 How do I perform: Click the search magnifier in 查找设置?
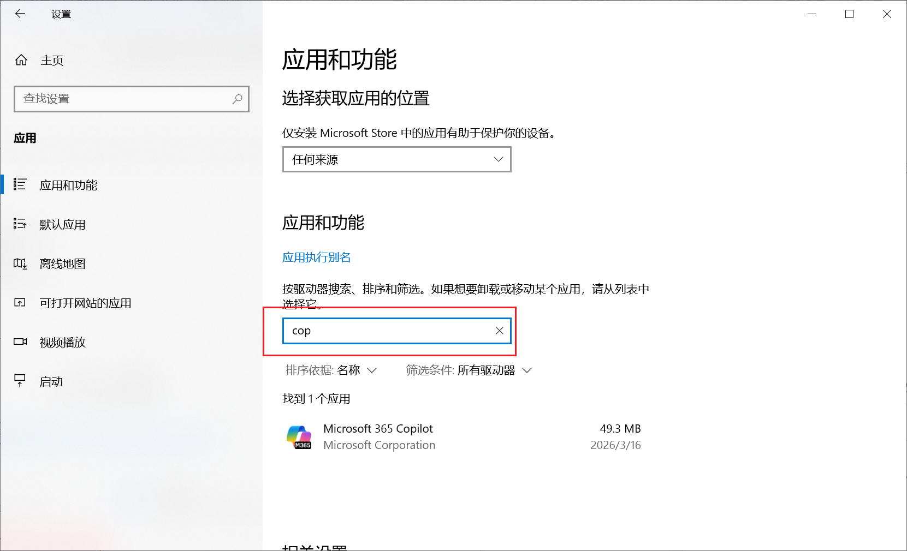(x=237, y=99)
